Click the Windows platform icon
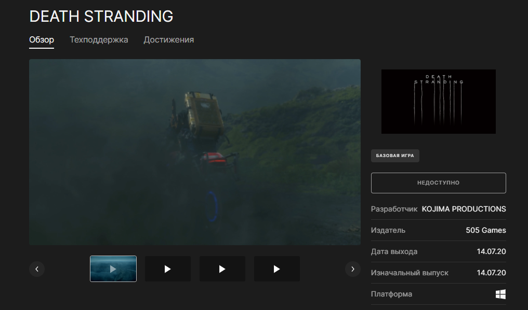Screen dimensions: 528x310 [x=501, y=294]
